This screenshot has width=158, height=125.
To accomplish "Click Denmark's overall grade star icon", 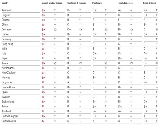I will [x=55, y=30].
